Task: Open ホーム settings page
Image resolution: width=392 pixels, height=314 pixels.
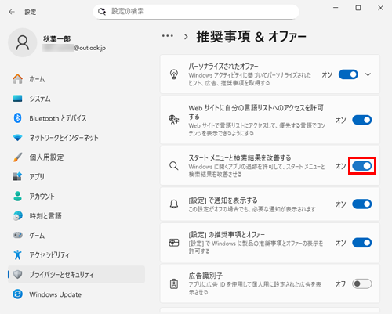Action: coord(76,79)
